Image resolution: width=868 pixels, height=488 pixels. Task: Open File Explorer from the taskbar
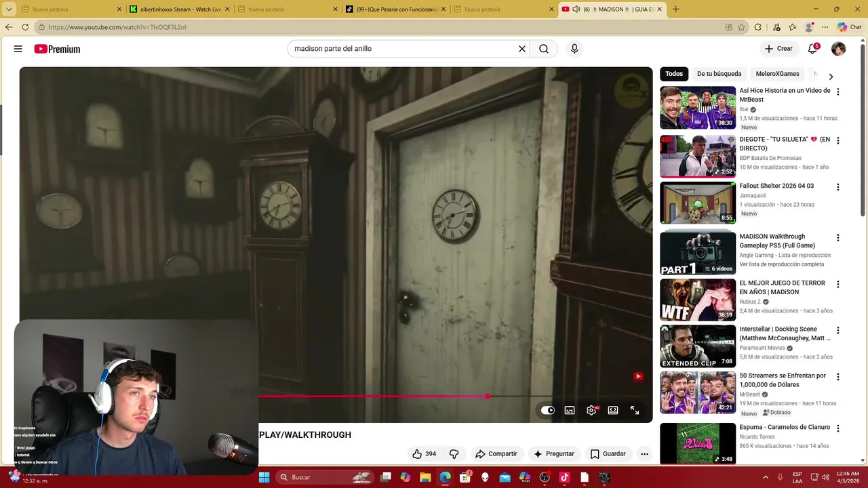pos(425,477)
